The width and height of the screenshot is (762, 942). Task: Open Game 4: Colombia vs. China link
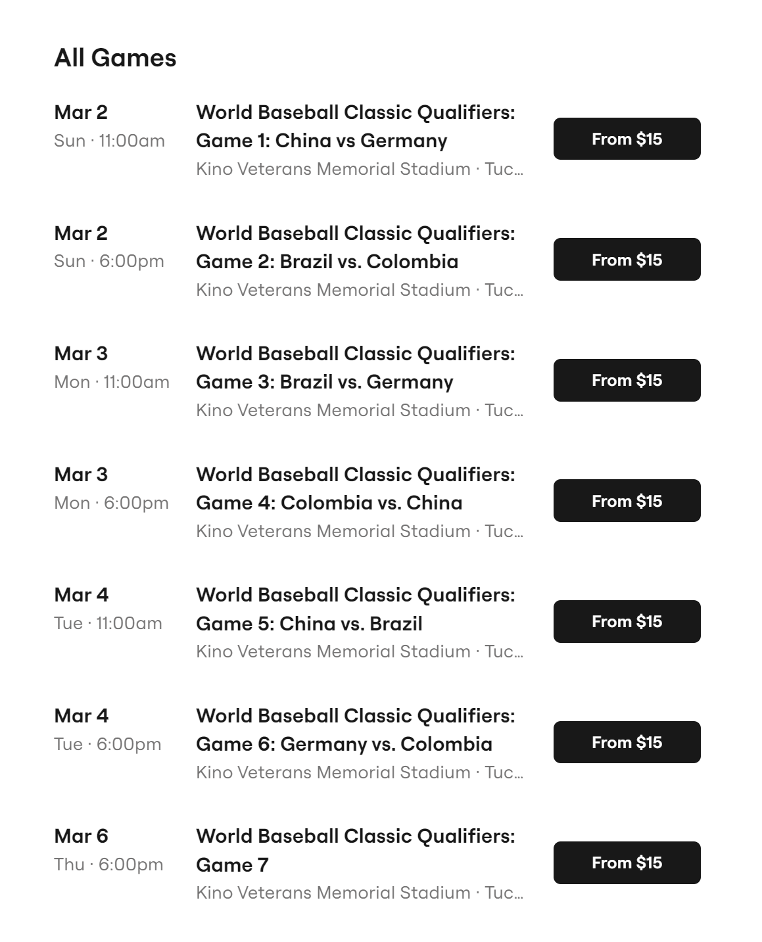(x=356, y=488)
